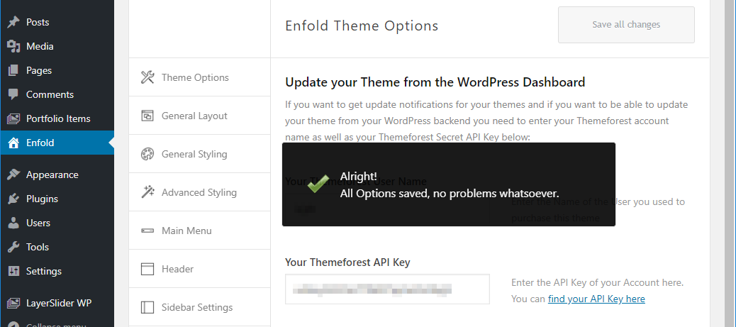The height and width of the screenshot is (327, 736).
Task: Click the General Styling palette icon
Action: pyautogui.click(x=147, y=154)
